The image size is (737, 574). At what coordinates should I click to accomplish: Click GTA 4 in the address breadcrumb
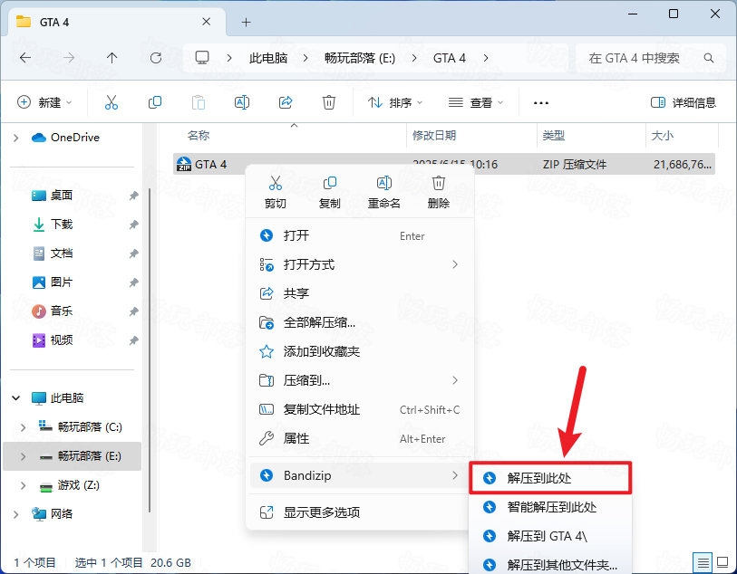pos(450,58)
